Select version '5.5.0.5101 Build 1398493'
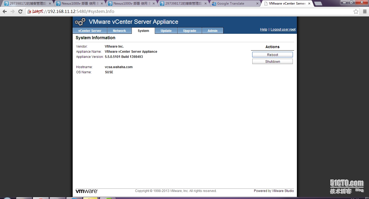This screenshot has height=199, width=369. pos(124,57)
